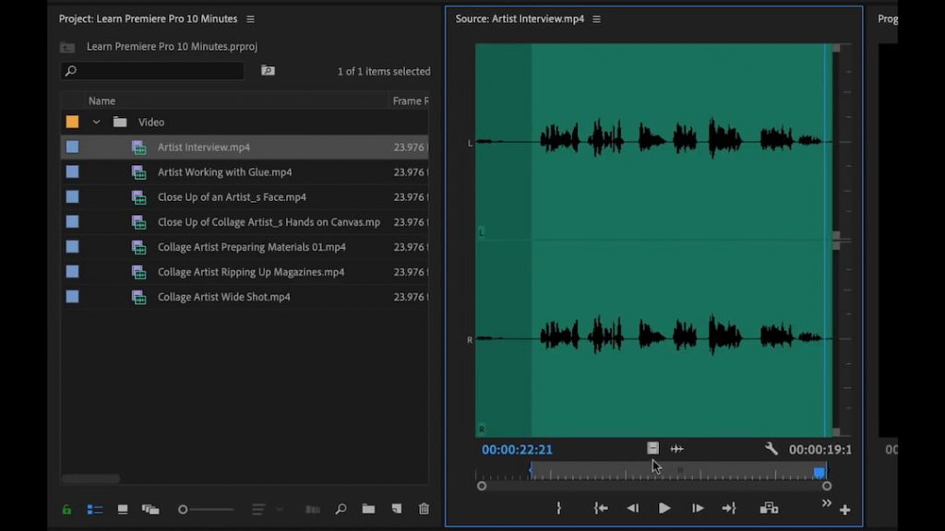Create a New Bin in the Project panel
This screenshot has width=945, height=531.
(367, 509)
